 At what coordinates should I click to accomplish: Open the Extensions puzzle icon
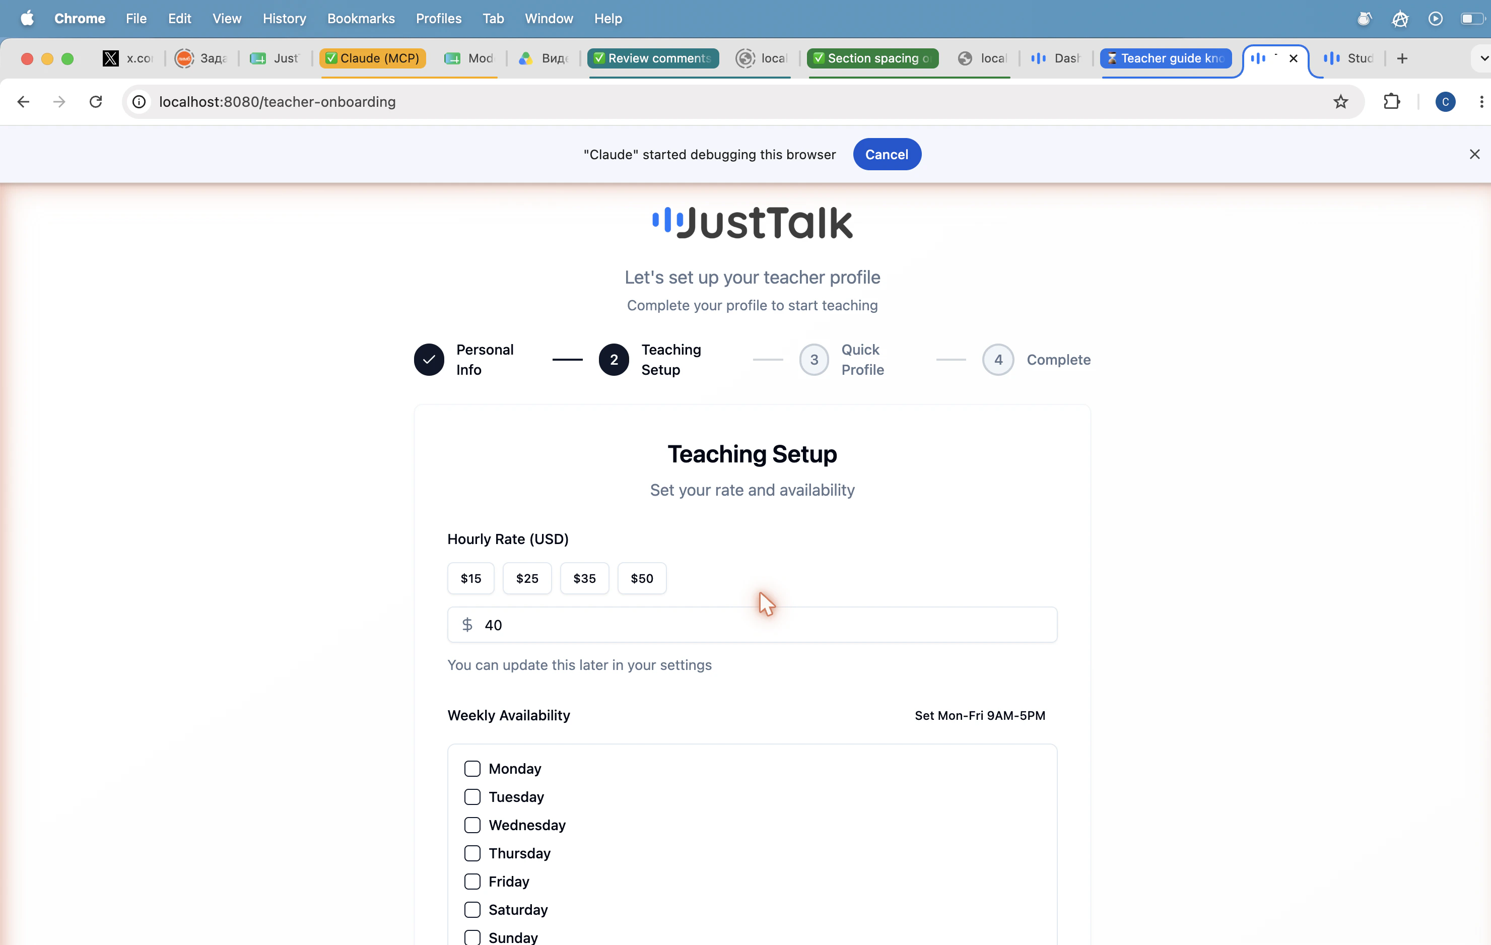click(x=1391, y=102)
